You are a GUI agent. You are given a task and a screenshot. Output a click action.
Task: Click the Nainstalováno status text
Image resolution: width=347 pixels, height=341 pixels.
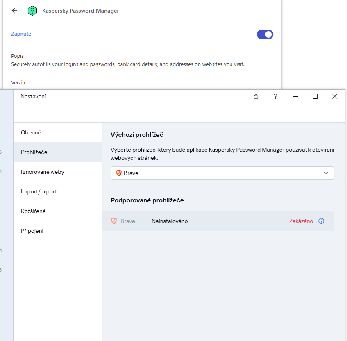point(170,221)
